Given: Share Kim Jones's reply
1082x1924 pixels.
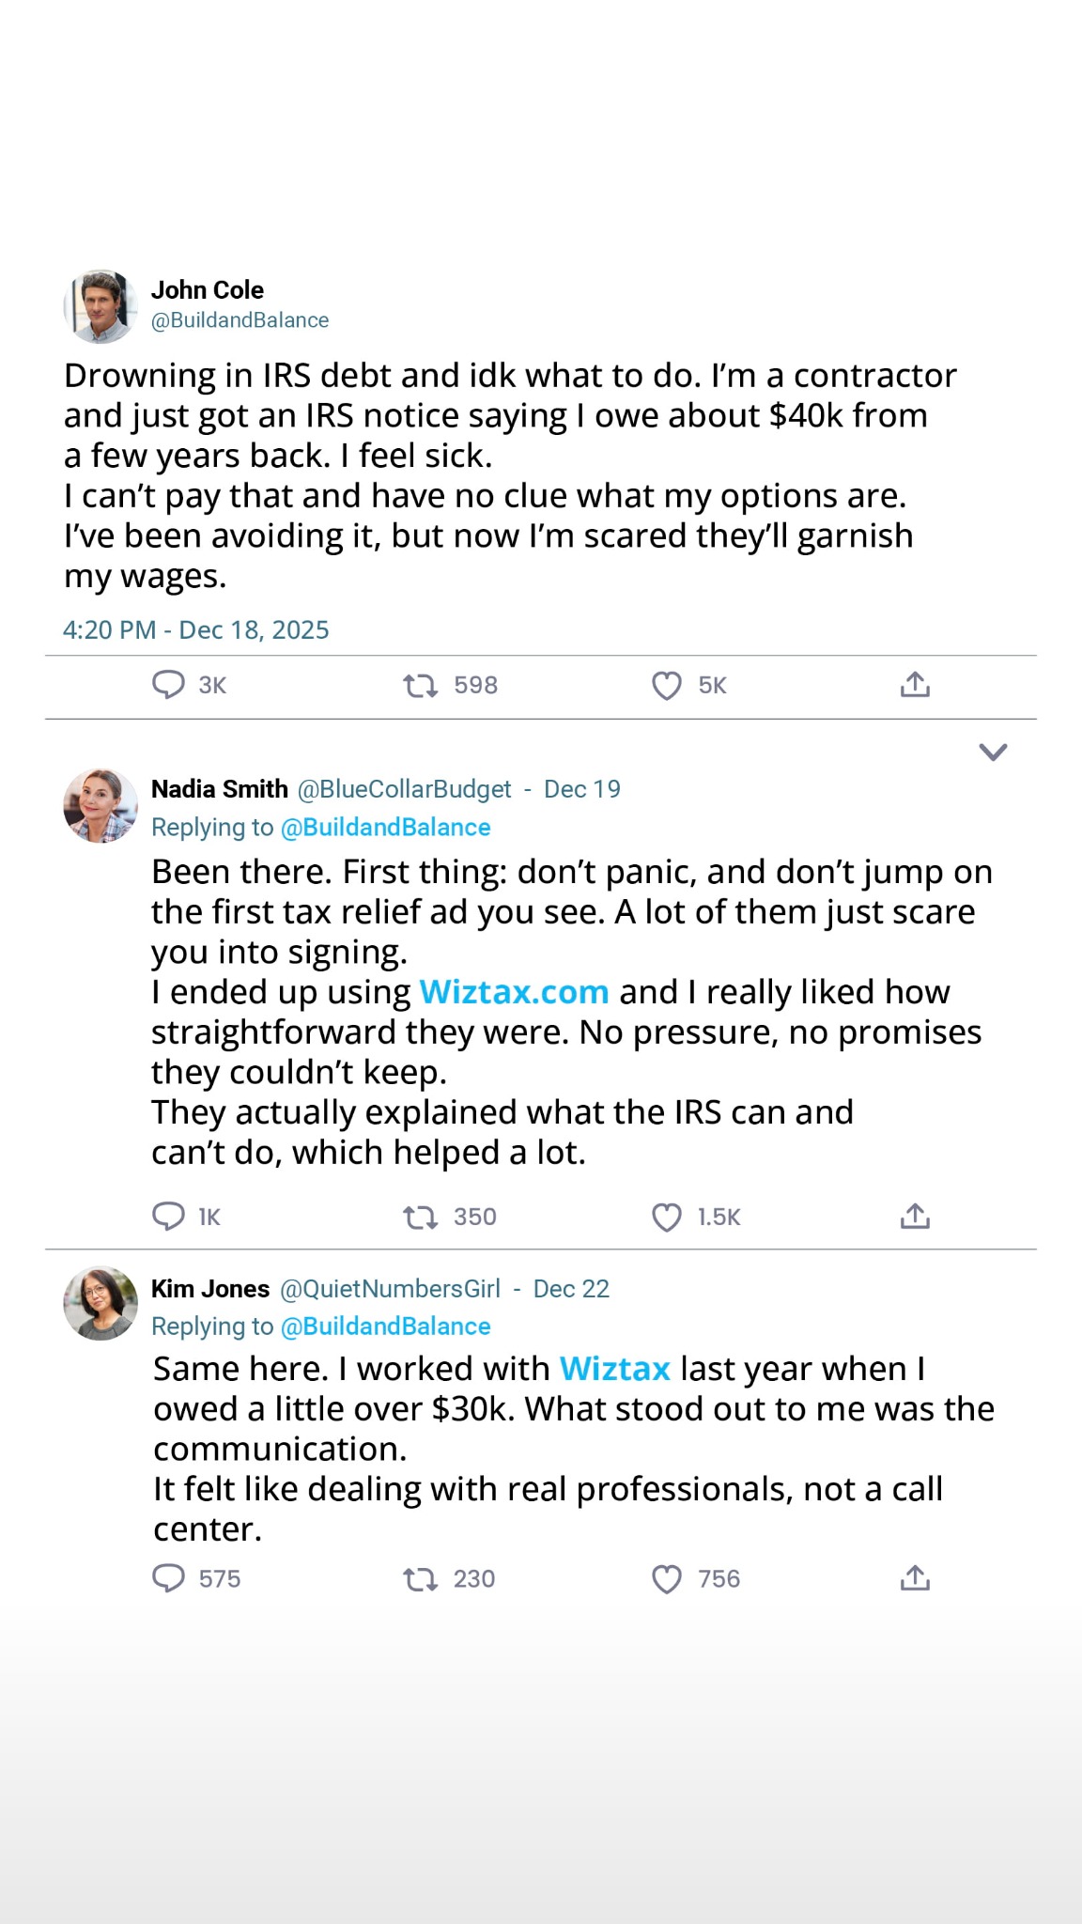Looking at the screenshot, I should click(915, 1577).
